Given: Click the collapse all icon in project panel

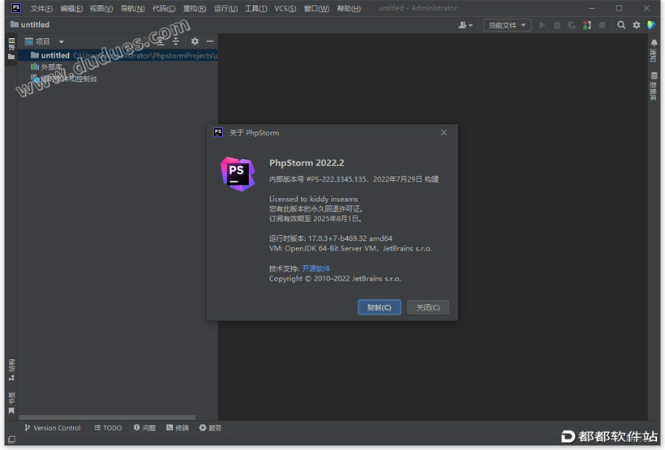Looking at the screenshot, I should pos(176,41).
